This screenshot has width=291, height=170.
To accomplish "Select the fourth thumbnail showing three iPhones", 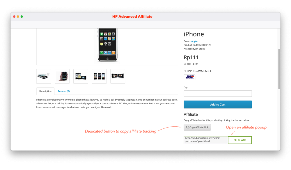I will [x=99, y=76].
